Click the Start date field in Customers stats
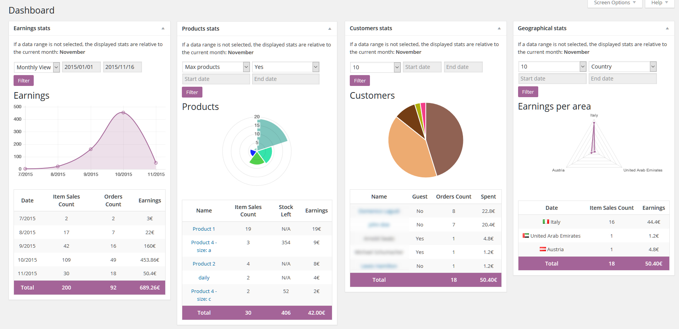 [x=422, y=67]
